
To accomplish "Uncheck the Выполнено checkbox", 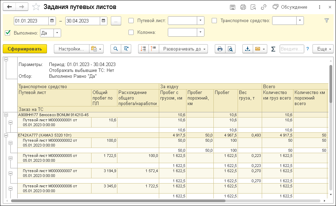I will [x=8, y=33].
